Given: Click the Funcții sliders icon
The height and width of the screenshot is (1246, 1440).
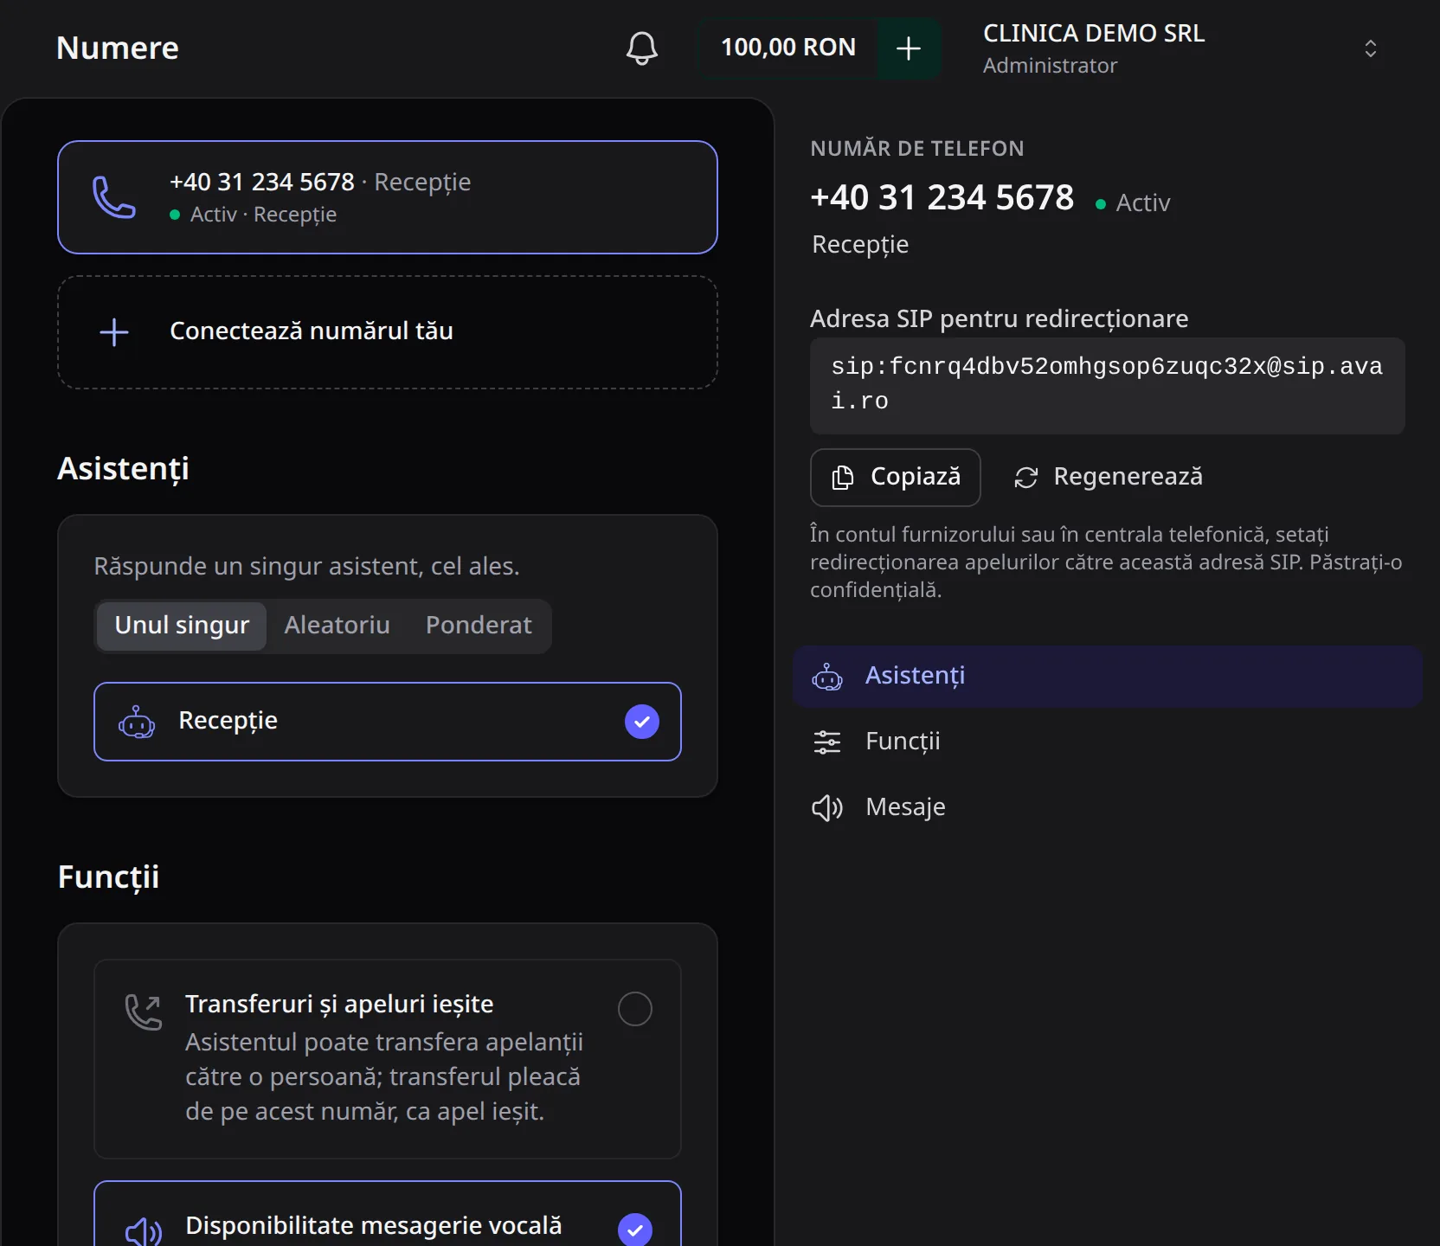Looking at the screenshot, I should click(827, 742).
